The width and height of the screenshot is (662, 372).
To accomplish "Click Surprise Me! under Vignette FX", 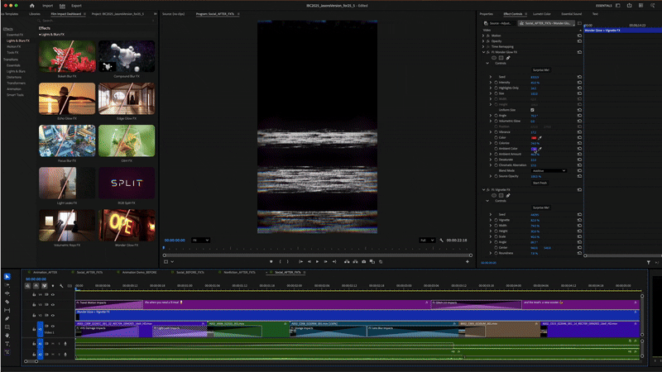I will [540, 207].
